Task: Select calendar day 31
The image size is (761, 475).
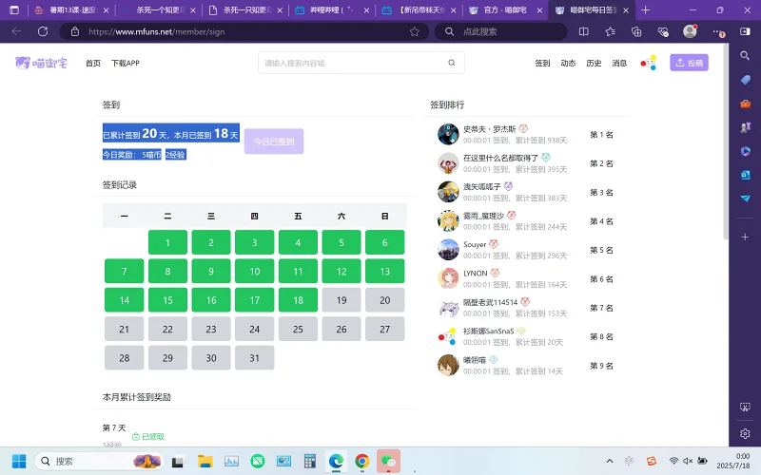Action: click(x=254, y=358)
